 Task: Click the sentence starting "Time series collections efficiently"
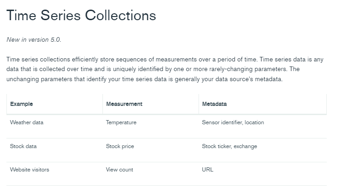[x=92, y=60]
